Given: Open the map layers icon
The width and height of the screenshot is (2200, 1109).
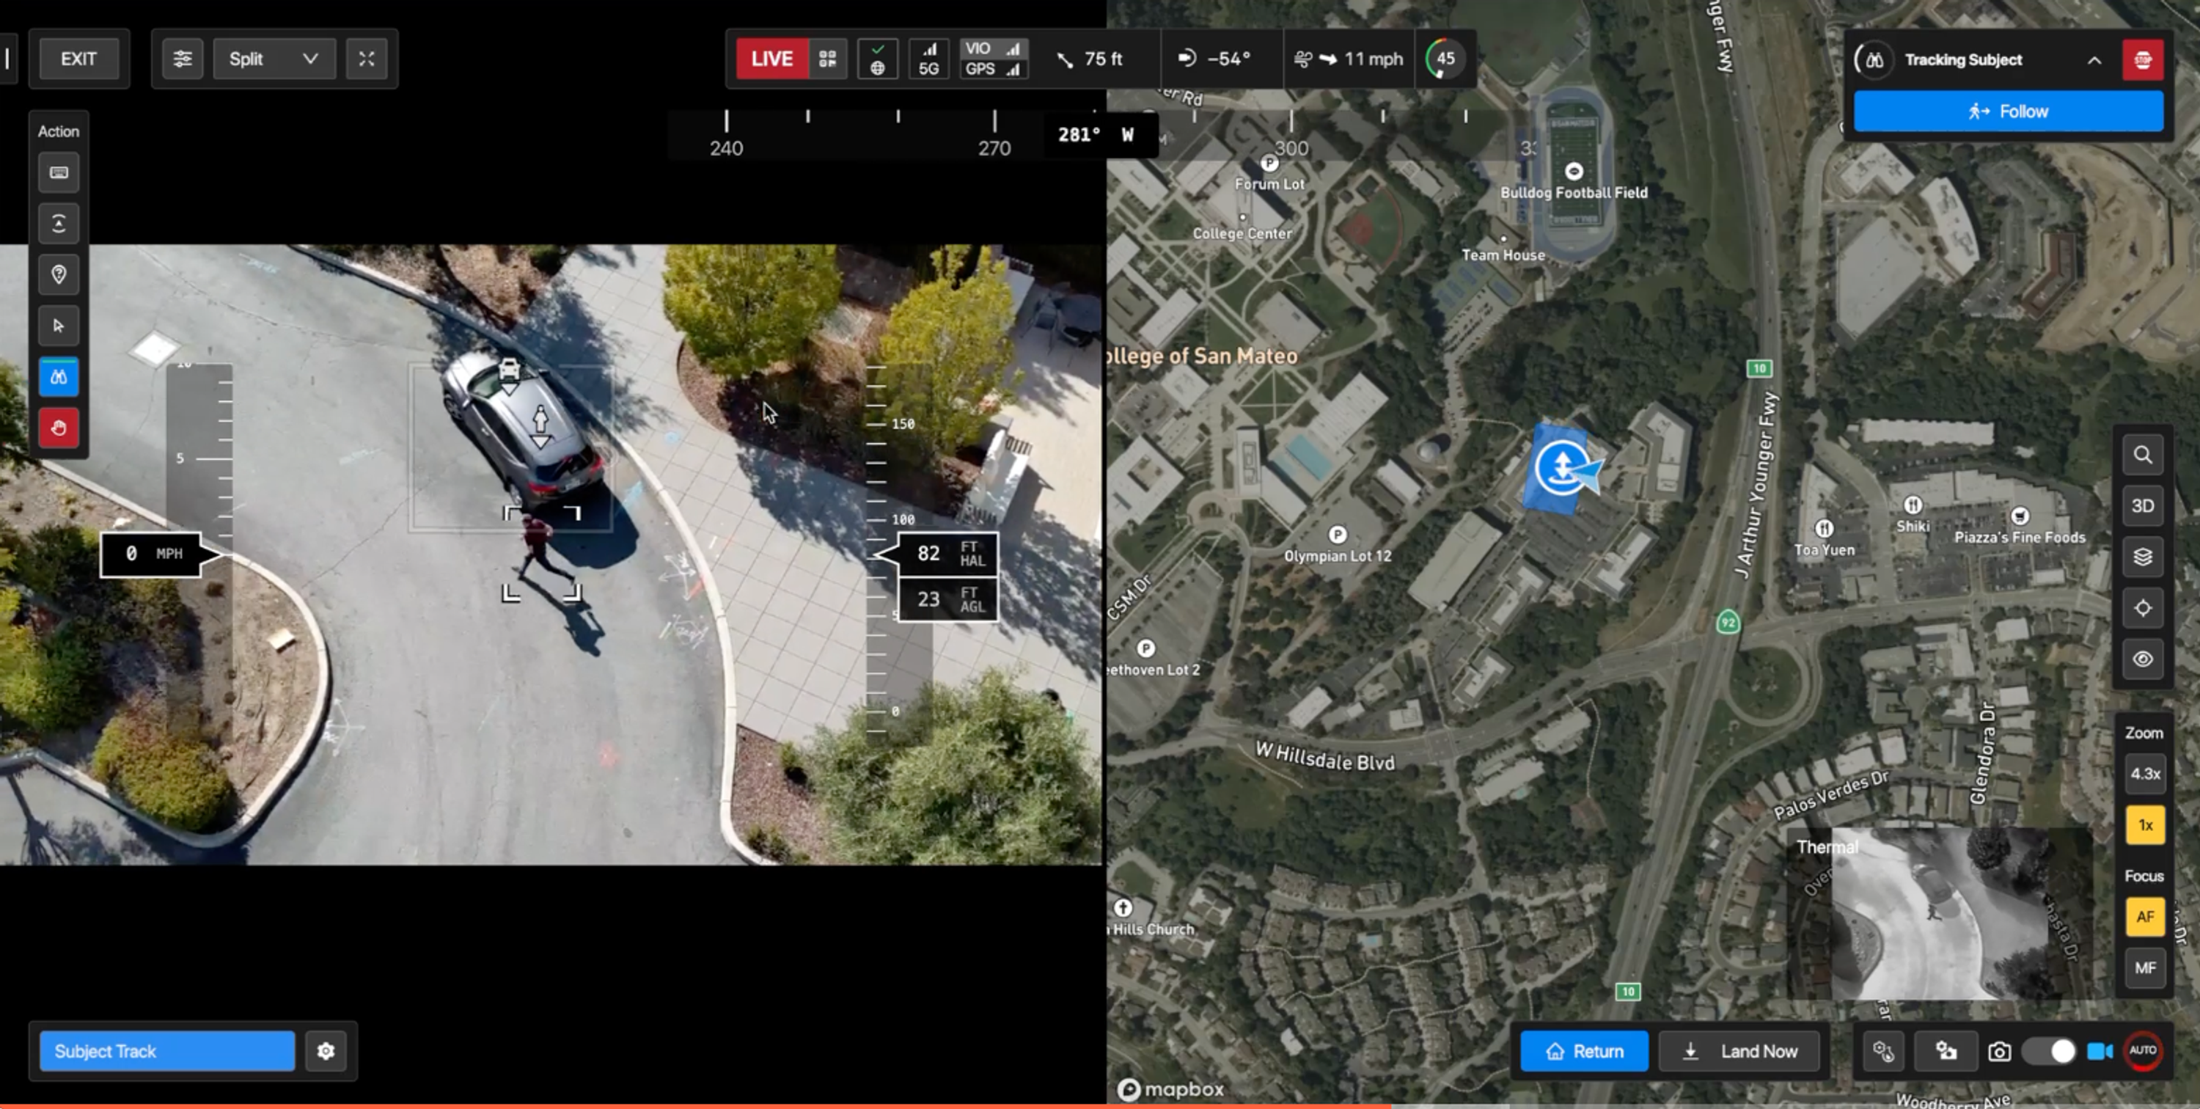Looking at the screenshot, I should pos(2142,557).
